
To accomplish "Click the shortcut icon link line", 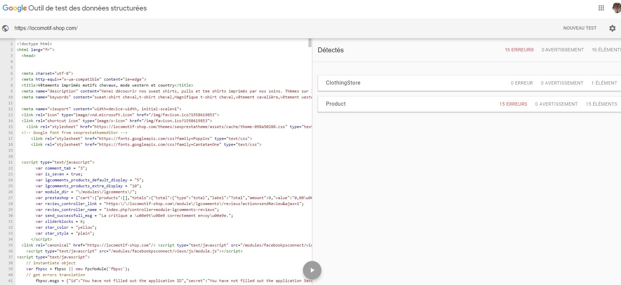I will pyautogui.click(x=117, y=121).
